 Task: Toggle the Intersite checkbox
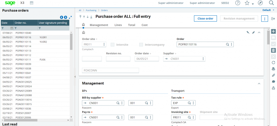(112, 45)
